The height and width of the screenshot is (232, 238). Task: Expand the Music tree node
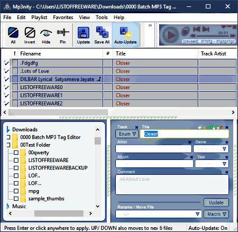click(x=8, y=206)
